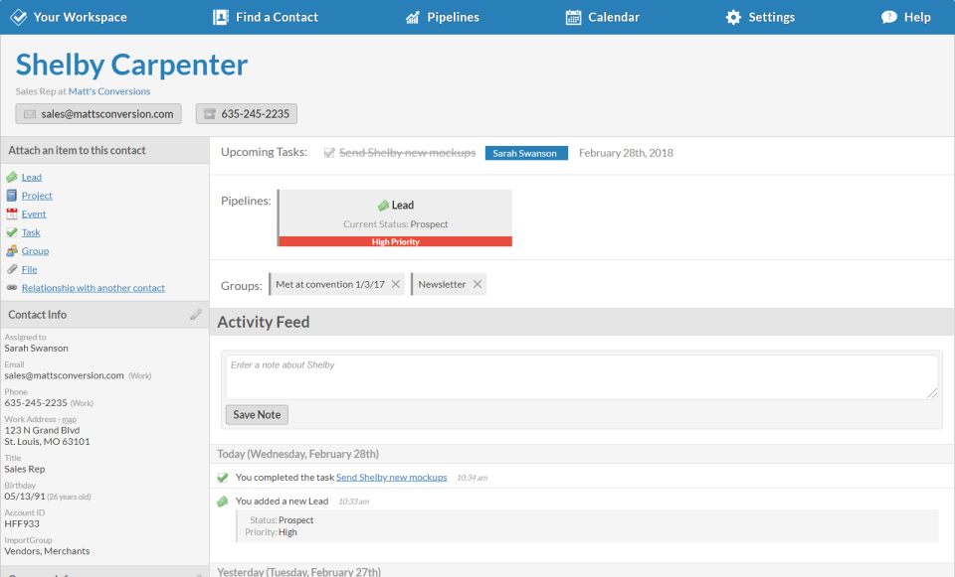Click the Activity Feed heading
Viewport: 955px width, 577px height.
click(x=263, y=322)
